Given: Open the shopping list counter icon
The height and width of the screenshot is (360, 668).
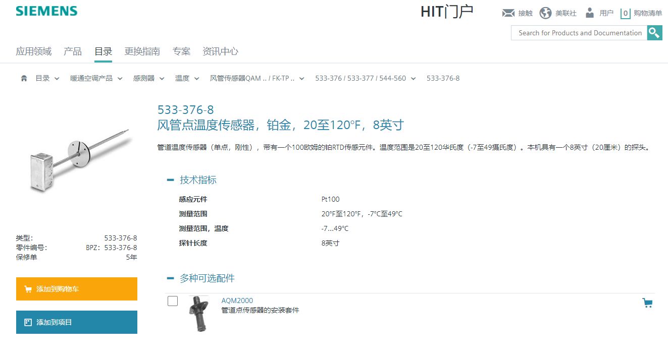Looking at the screenshot, I should (x=626, y=14).
